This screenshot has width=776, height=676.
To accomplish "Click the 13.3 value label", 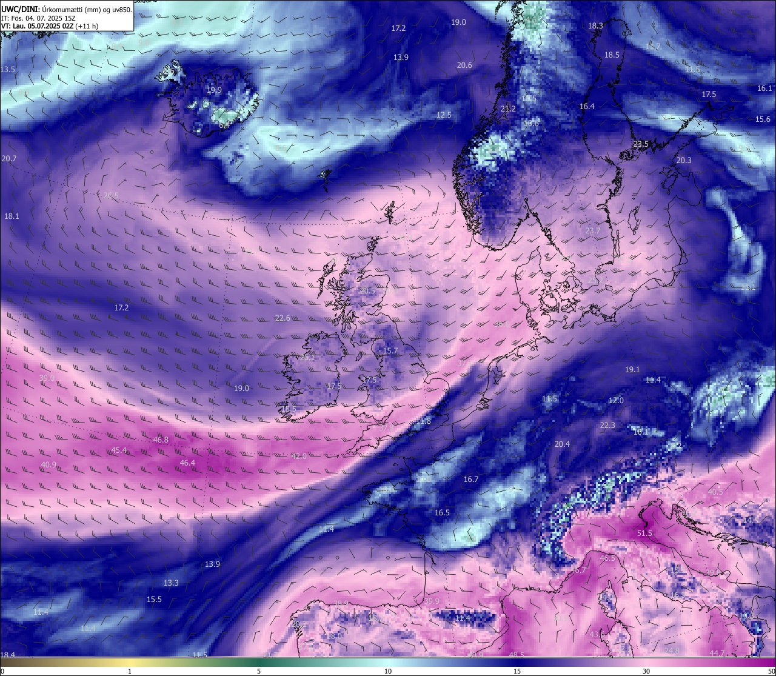I will coord(171,583).
